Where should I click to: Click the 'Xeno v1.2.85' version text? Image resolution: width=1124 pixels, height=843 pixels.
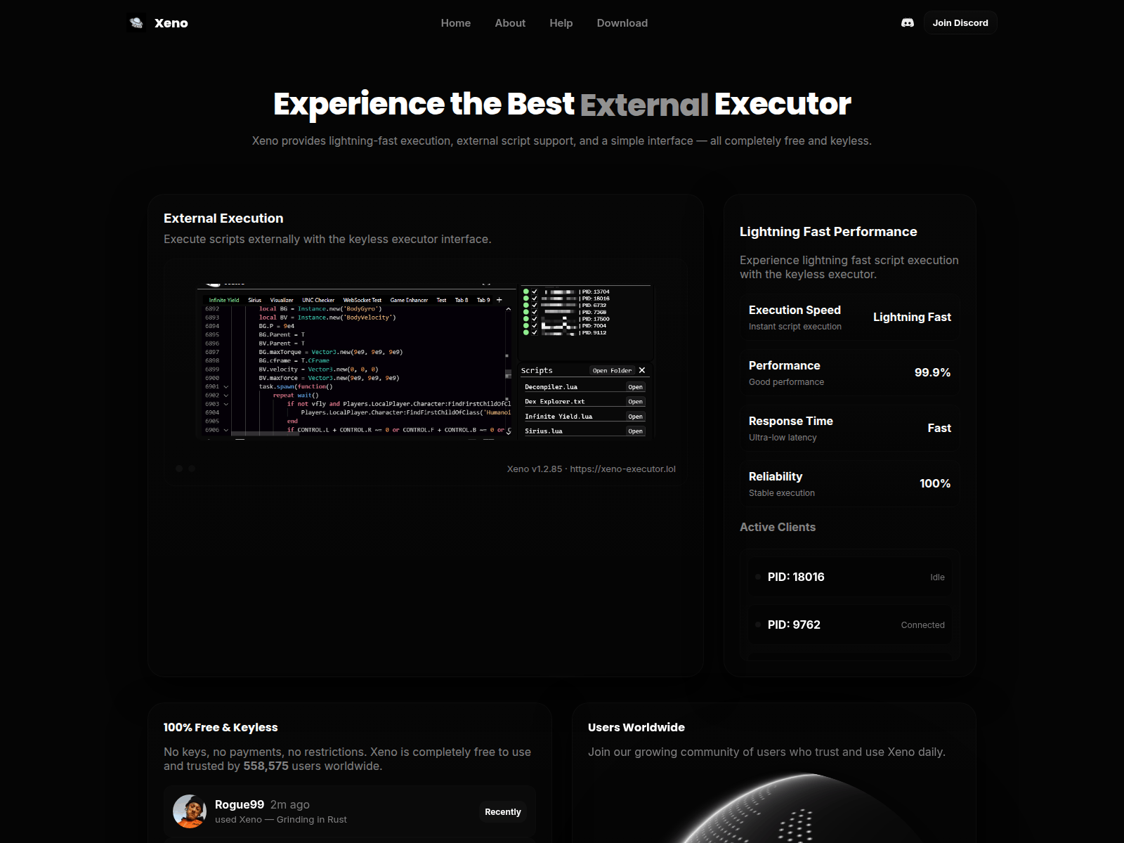click(535, 469)
